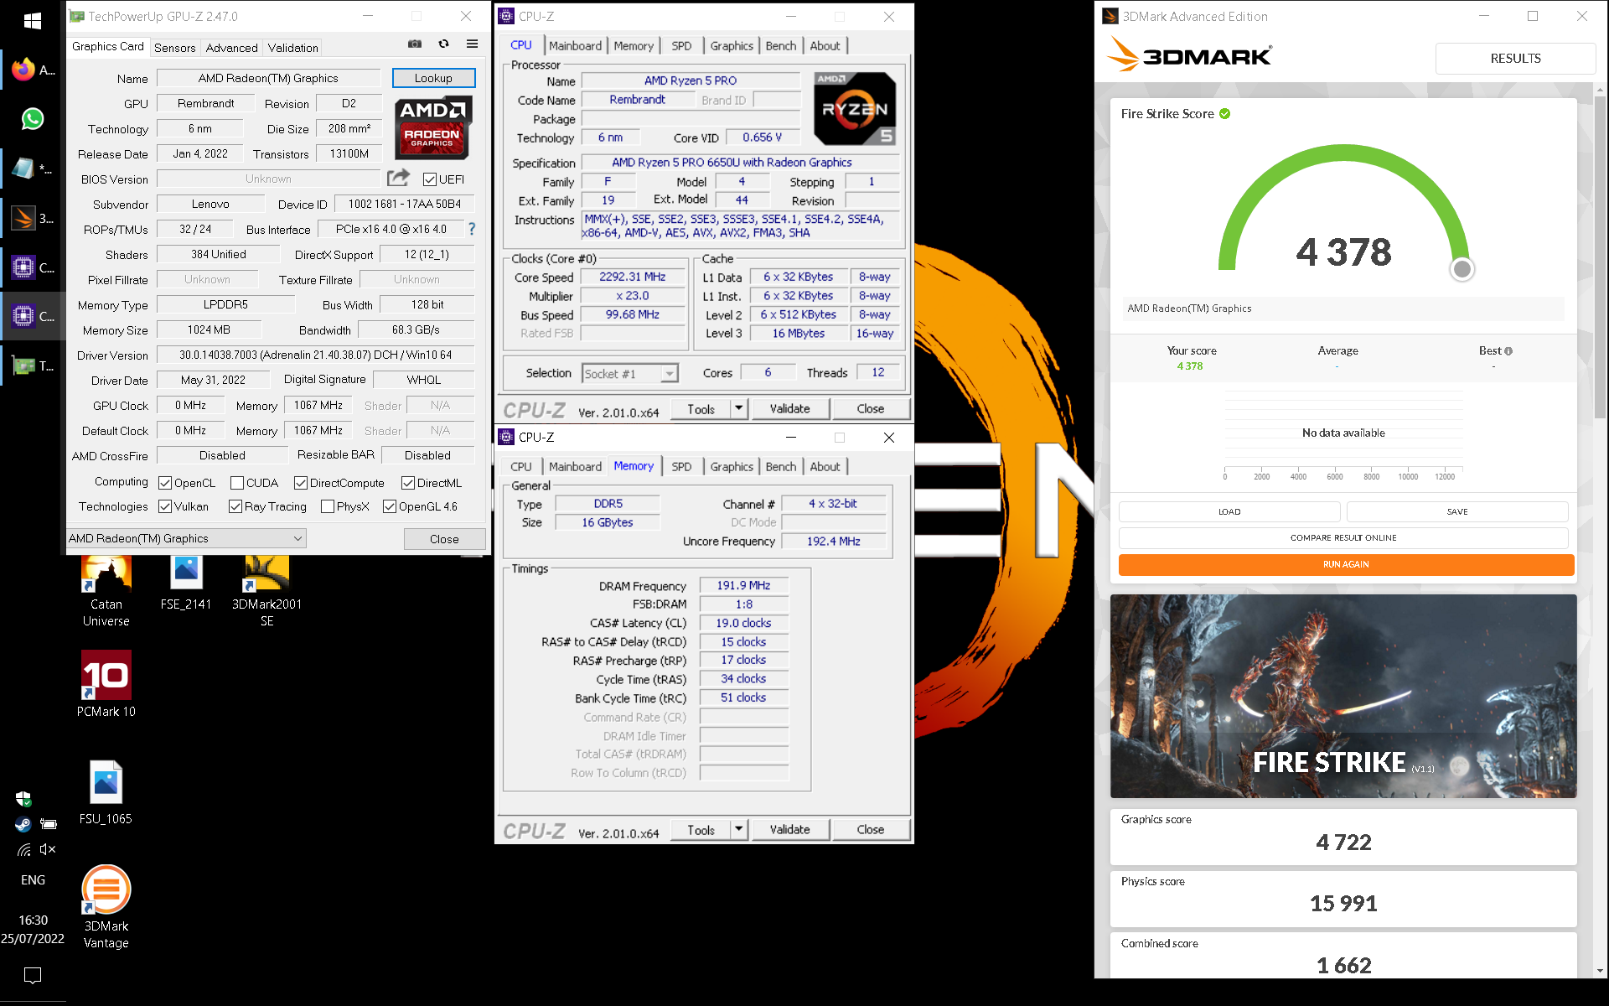Click the ENG language indicator
The height and width of the screenshot is (1006, 1609).
pyautogui.click(x=33, y=880)
